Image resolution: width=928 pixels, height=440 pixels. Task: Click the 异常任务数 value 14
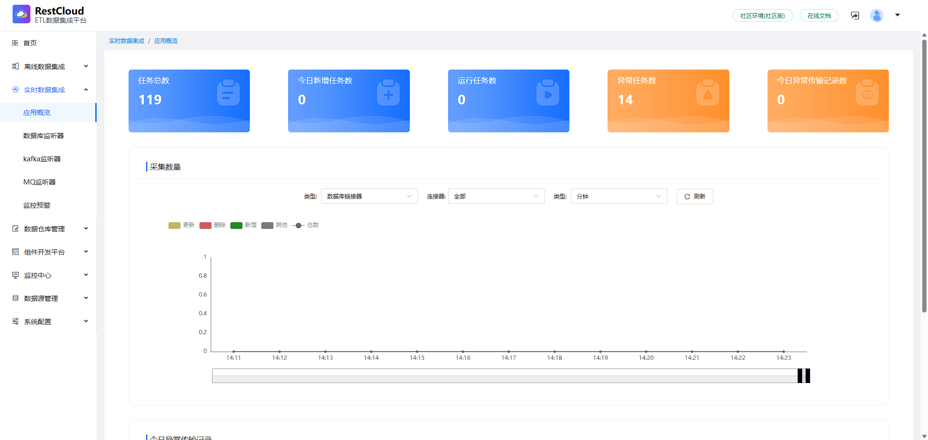click(x=625, y=100)
